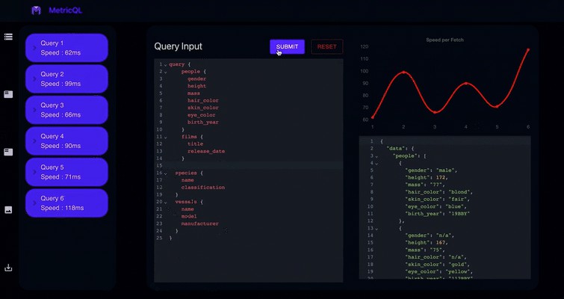Click the last data point on speed chart
This screenshot has height=299, width=564.
[x=528, y=50]
